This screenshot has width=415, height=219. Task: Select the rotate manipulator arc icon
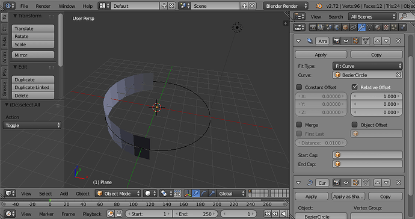204,194
